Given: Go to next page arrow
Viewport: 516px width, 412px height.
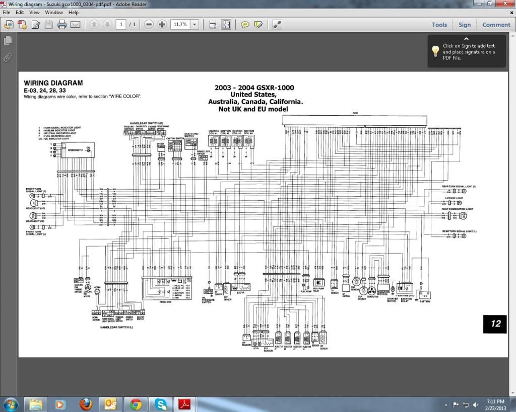Looking at the screenshot, I should [x=107, y=24].
